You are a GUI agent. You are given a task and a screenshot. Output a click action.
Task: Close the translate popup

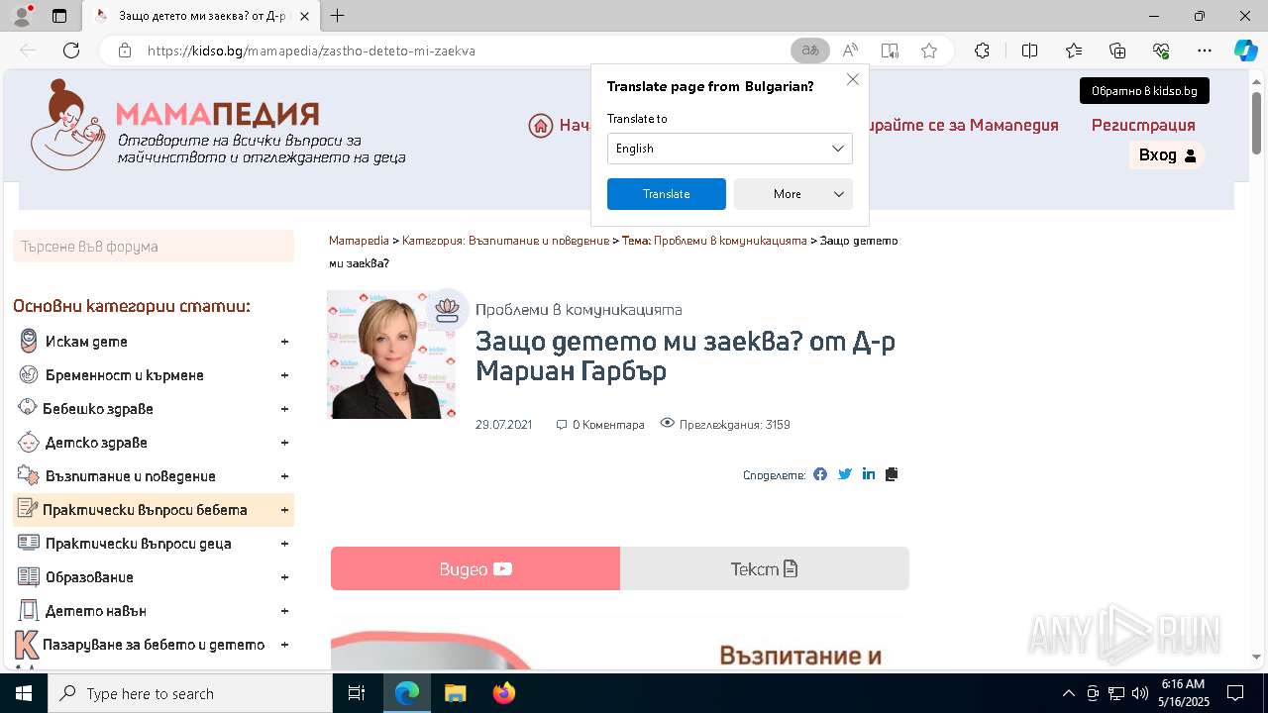click(x=853, y=79)
